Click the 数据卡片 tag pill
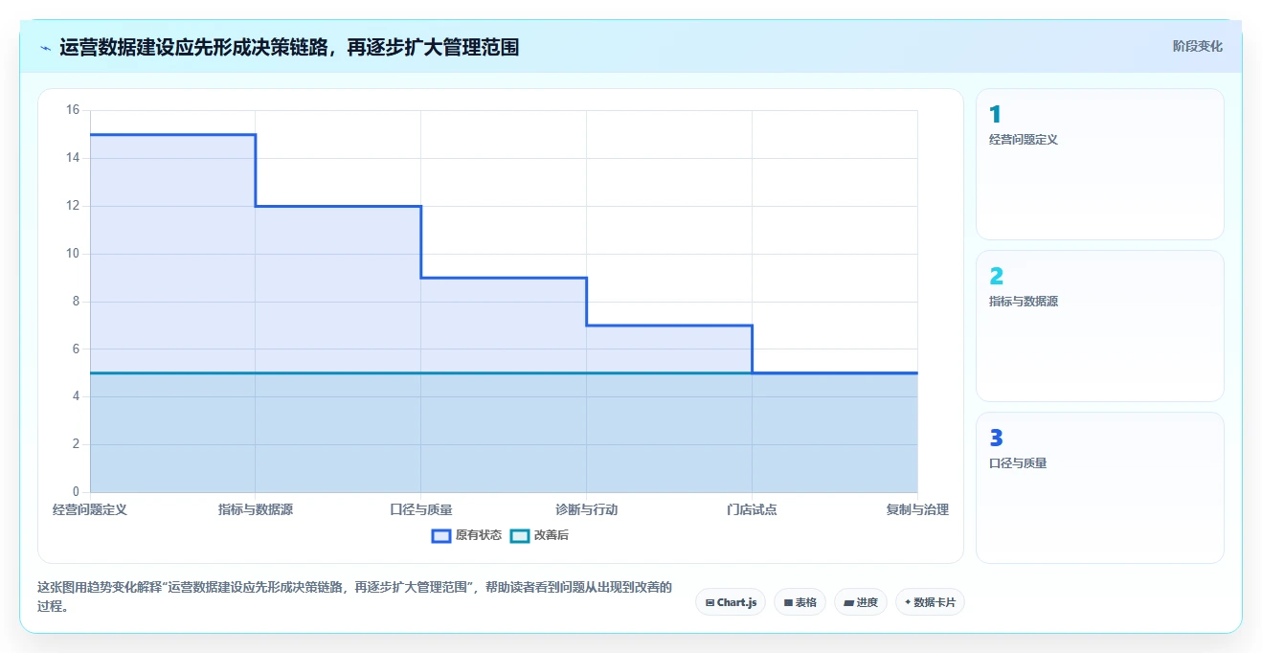 (x=930, y=602)
